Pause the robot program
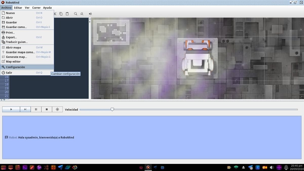 [36, 109]
